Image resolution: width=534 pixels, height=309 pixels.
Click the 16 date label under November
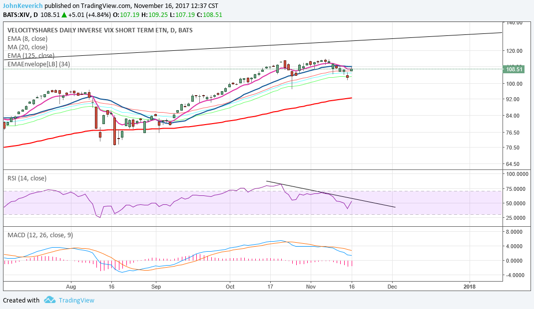[352, 287]
